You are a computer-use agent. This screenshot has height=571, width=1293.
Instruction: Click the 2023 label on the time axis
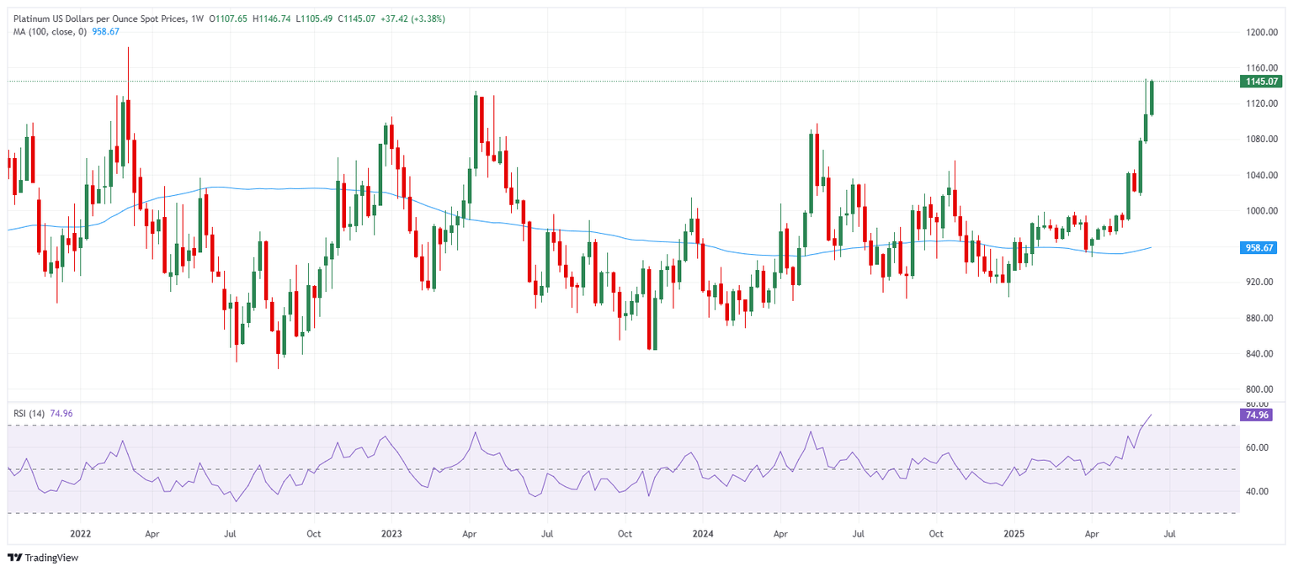pyautogui.click(x=392, y=533)
